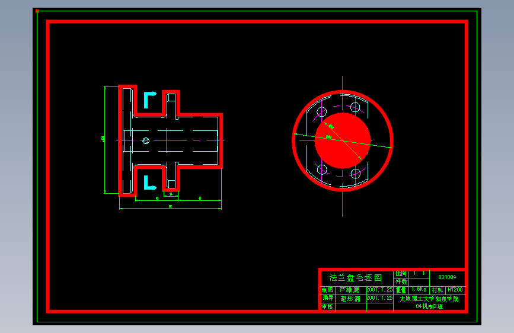Click the small circle in side view
This screenshot has width=514, height=333.
(146, 140)
